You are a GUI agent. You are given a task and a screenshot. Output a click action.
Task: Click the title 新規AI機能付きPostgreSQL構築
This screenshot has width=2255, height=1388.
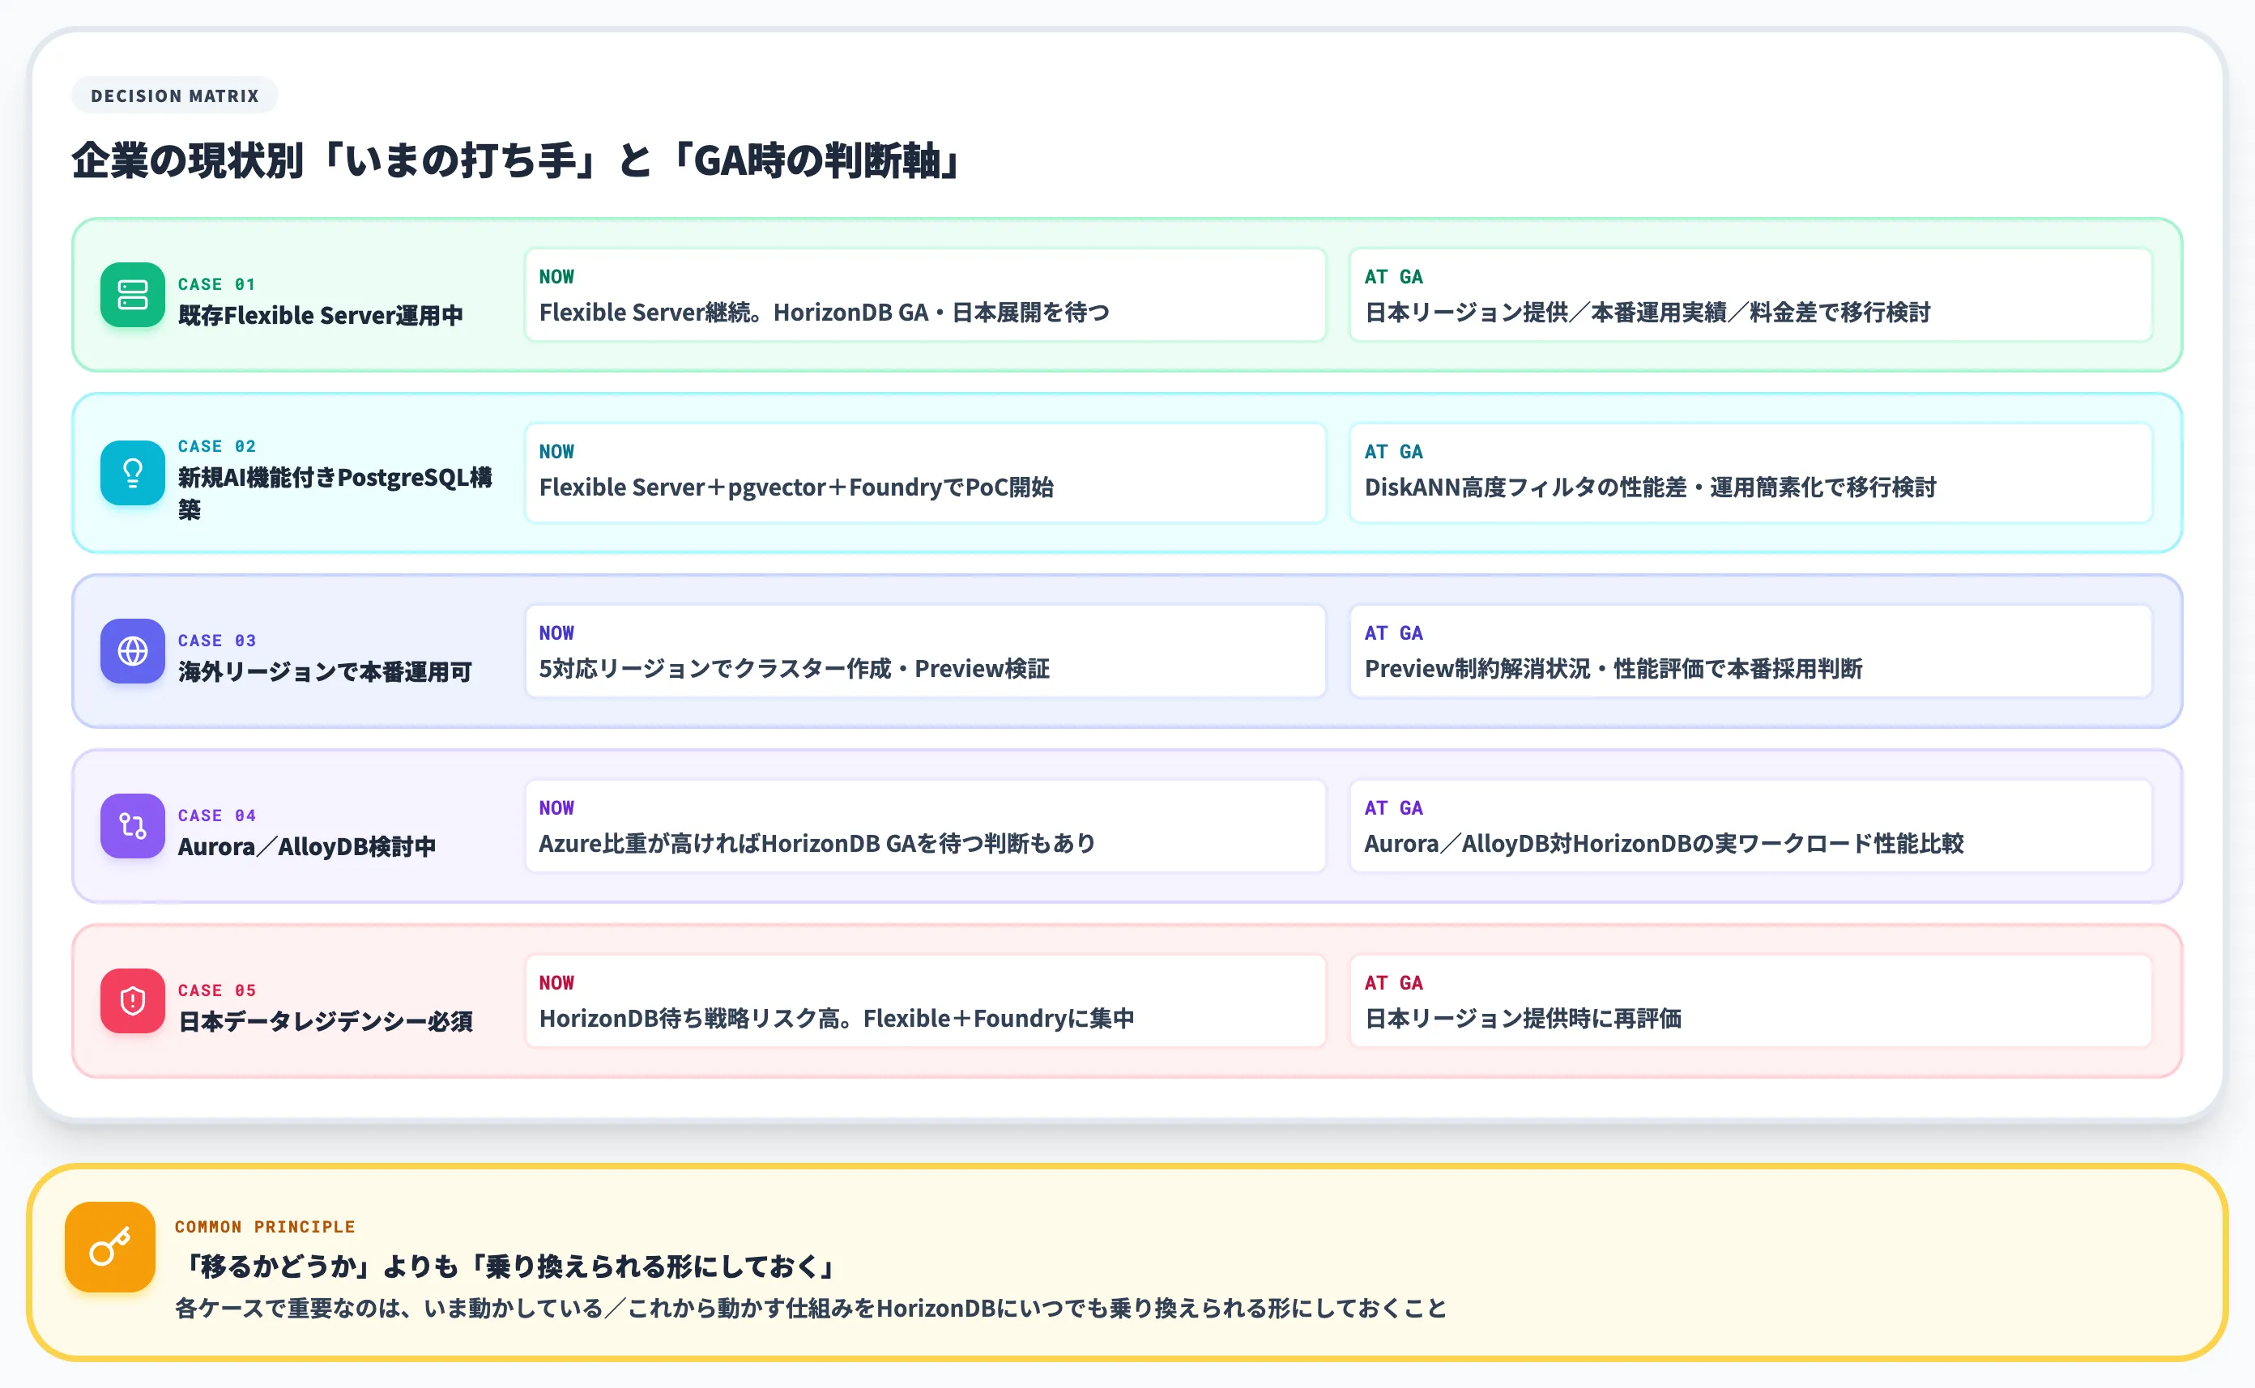tap(335, 492)
